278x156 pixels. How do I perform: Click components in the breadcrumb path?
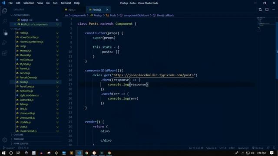coord(79,16)
